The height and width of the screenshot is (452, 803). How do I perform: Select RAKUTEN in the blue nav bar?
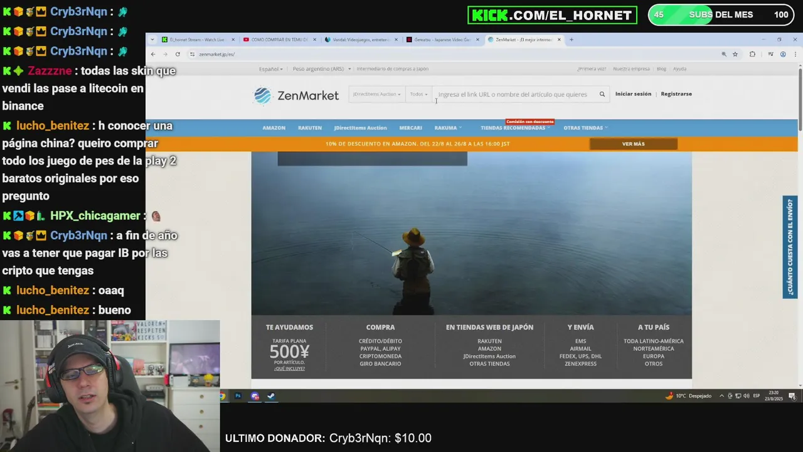tap(310, 128)
